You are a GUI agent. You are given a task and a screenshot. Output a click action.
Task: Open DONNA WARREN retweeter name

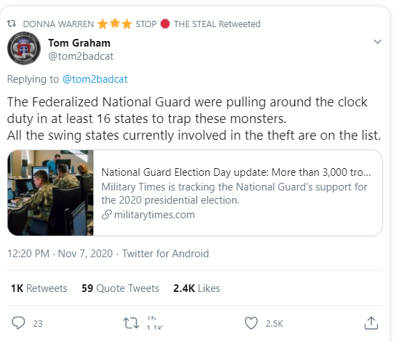tap(58, 24)
